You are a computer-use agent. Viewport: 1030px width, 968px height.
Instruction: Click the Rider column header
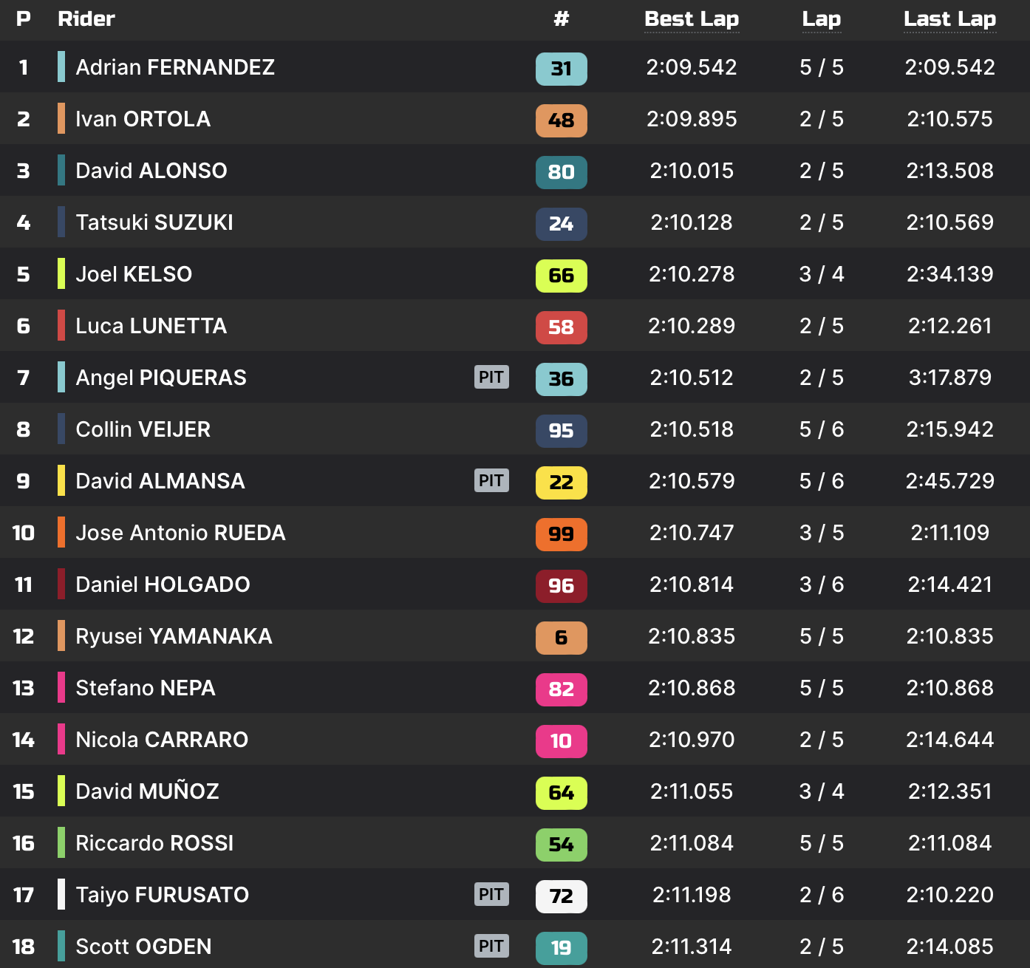point(86,19)
